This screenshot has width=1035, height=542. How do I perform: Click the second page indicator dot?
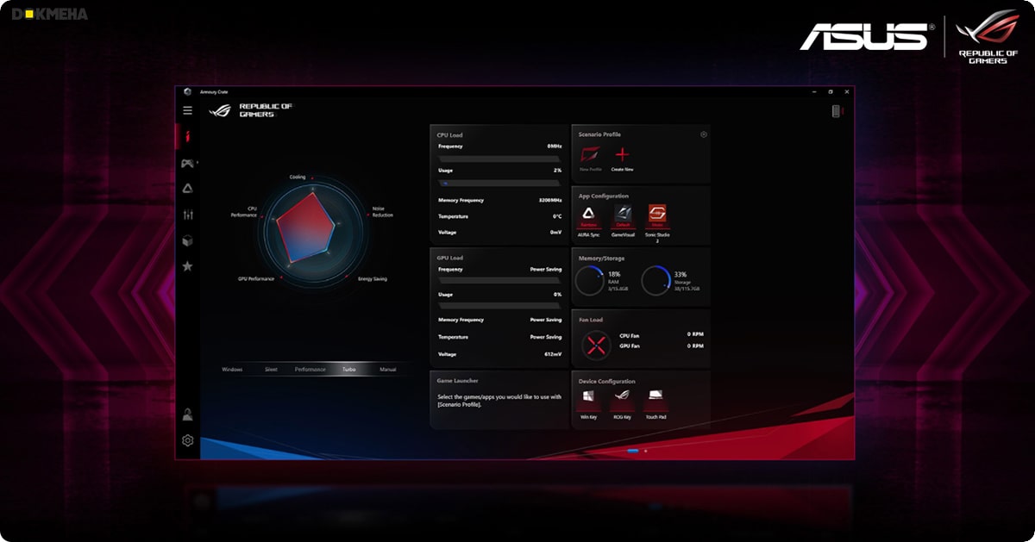click(645, 450)
